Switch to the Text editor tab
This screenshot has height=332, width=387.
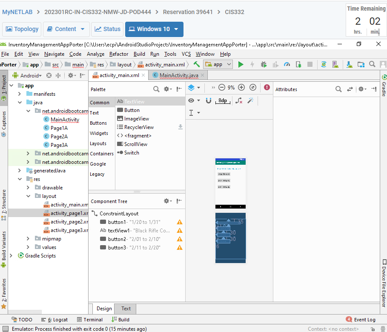126,309
